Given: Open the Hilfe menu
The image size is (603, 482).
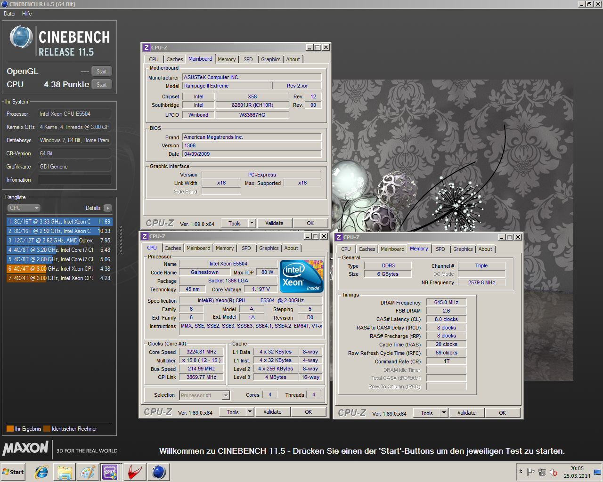Looking at the screenshot, I should [x=27, y=14].
